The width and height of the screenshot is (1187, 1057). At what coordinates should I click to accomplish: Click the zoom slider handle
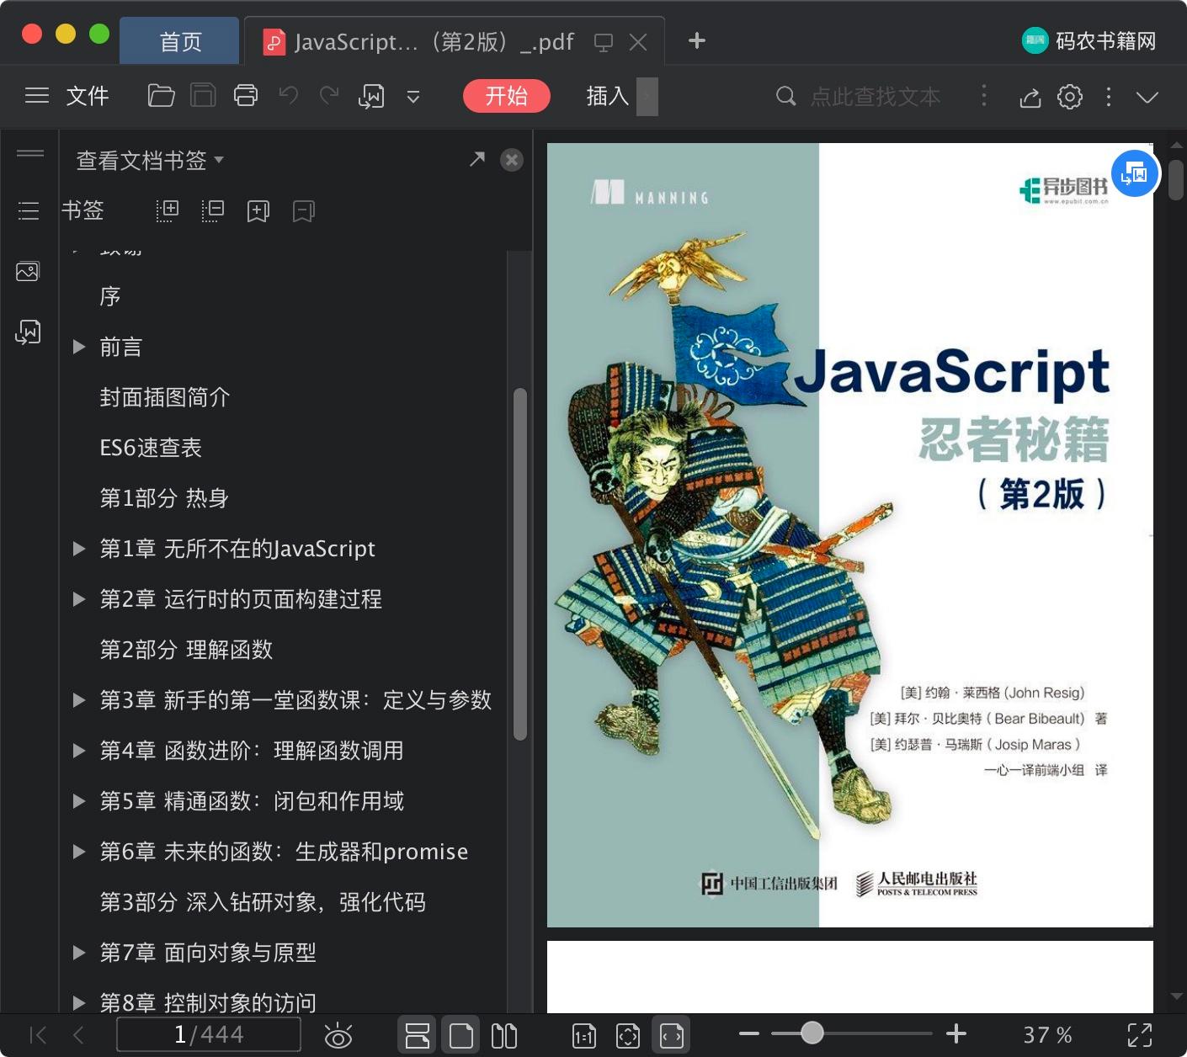(x=812, y=1033)
